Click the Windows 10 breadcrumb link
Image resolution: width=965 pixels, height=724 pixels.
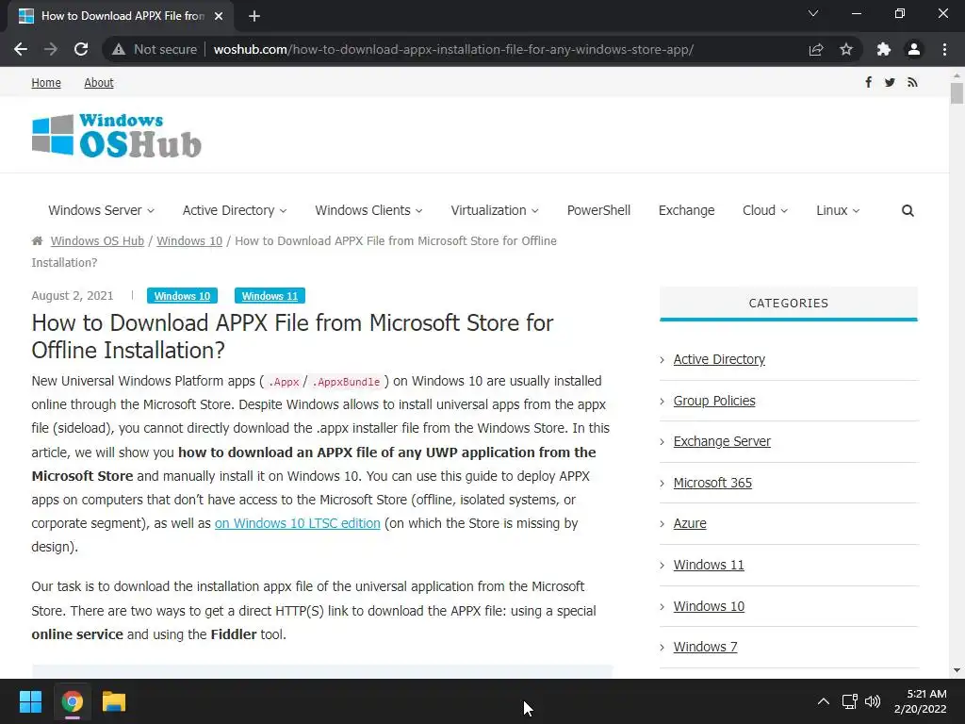coord(188,240)
